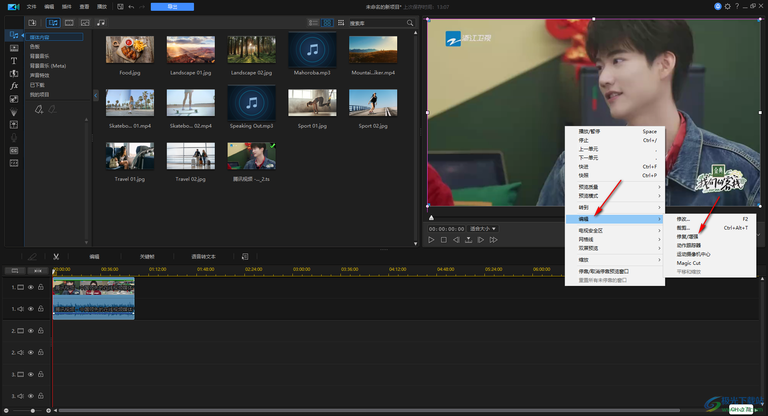The image size is (768, 416).
Task: Toggle visibility of video track 3
Action: point(31,374)
